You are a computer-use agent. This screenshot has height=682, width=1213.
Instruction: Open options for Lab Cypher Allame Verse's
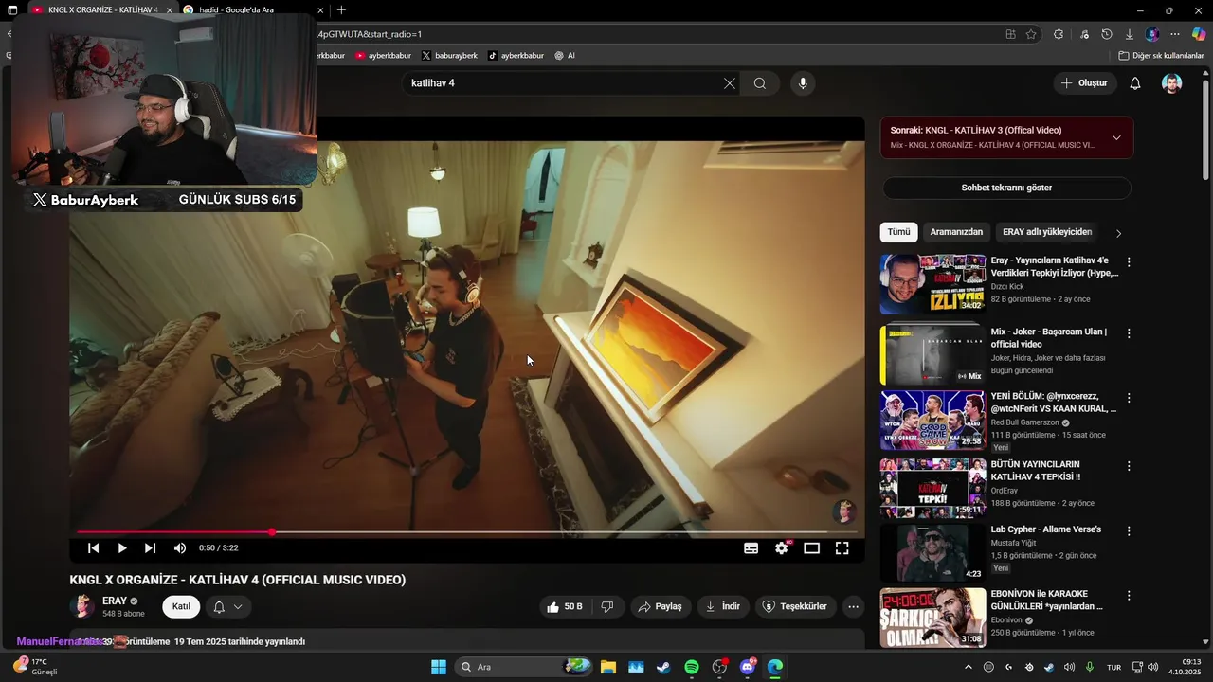click(x=1129, y=530)
